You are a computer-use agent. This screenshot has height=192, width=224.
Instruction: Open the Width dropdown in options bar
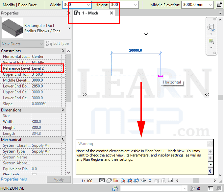[x=89, y=5]
